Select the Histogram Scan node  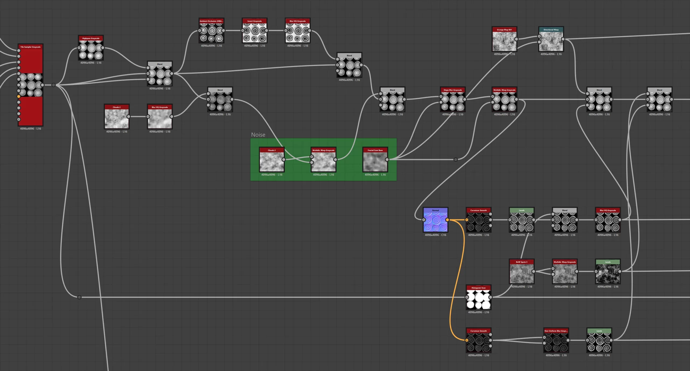[x=479, y=297]
